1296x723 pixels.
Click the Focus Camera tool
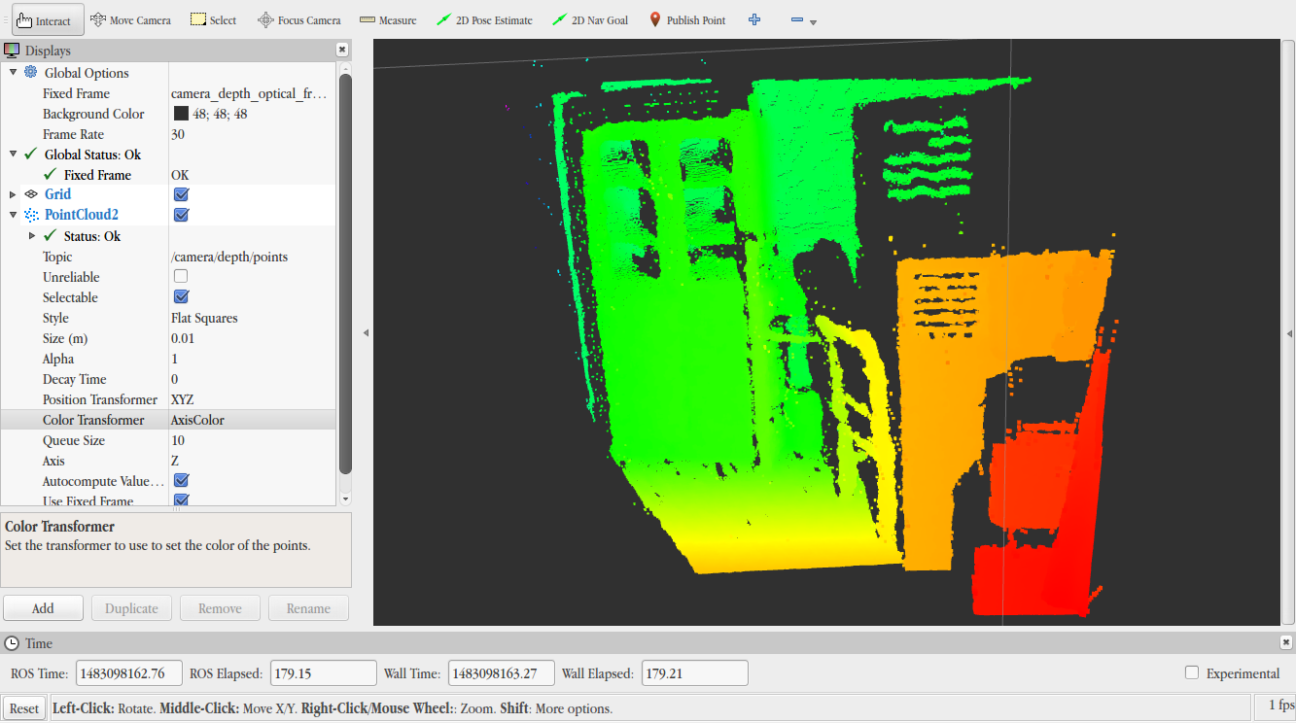[298, 20]
